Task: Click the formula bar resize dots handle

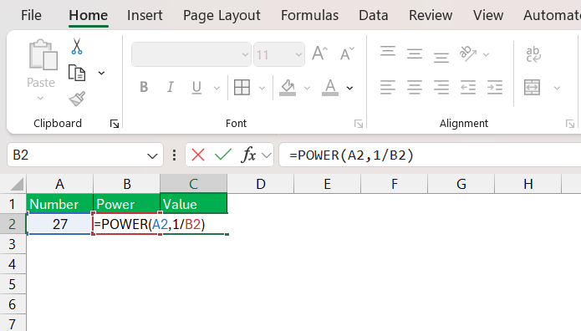Action: [174, 155]
